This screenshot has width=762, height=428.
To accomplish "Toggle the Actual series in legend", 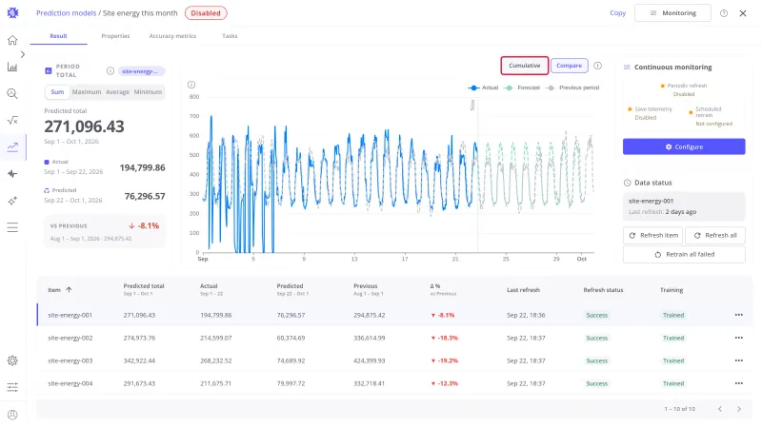I will coord(483,88).
